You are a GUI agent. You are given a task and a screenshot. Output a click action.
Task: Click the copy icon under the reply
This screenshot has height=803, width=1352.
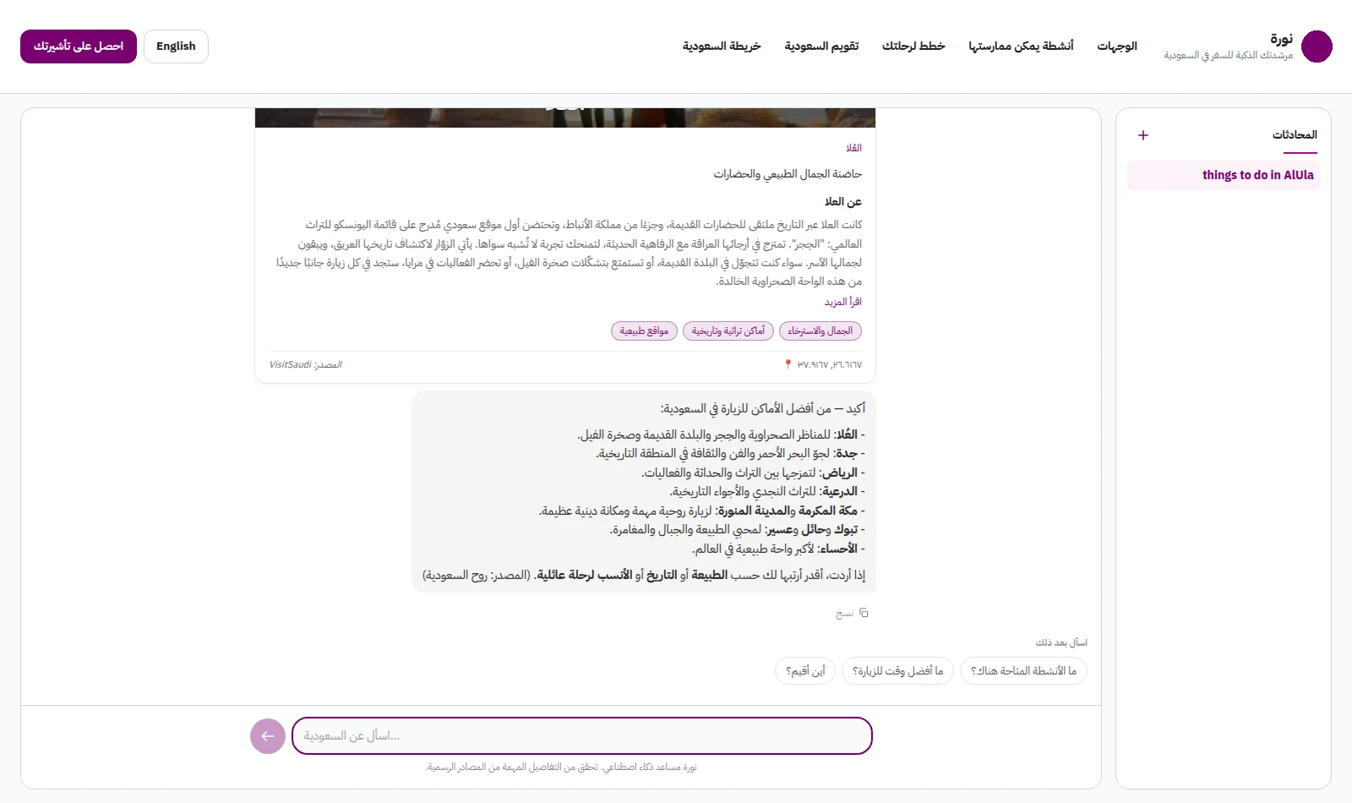coord(864,613)
